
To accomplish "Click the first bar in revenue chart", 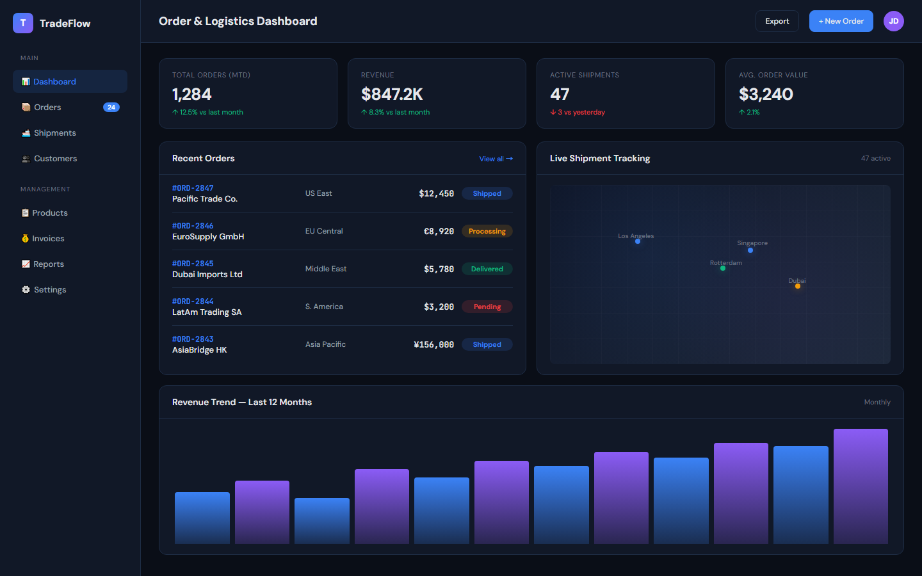I will (202, 518).
